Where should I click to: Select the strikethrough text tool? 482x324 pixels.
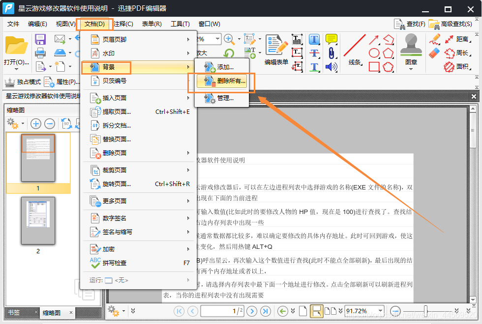(314, 53)
